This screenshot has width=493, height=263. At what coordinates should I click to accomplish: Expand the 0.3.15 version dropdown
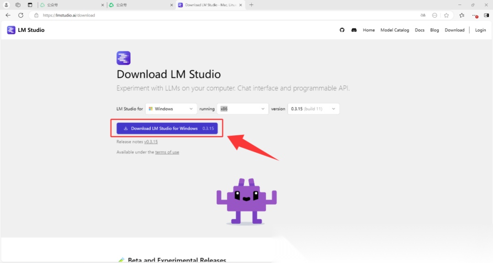tap(314, 109)
